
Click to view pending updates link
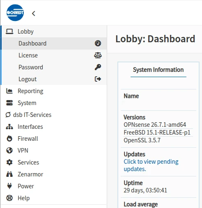pos(151,165)
